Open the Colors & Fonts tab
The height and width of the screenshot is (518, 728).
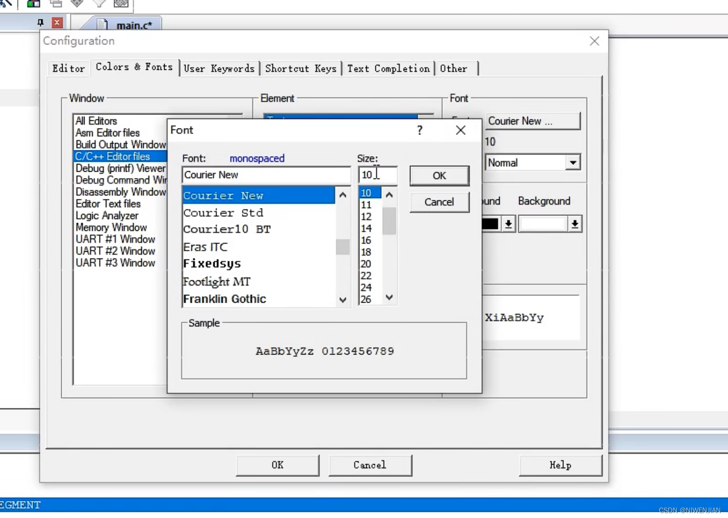[134, 67]
